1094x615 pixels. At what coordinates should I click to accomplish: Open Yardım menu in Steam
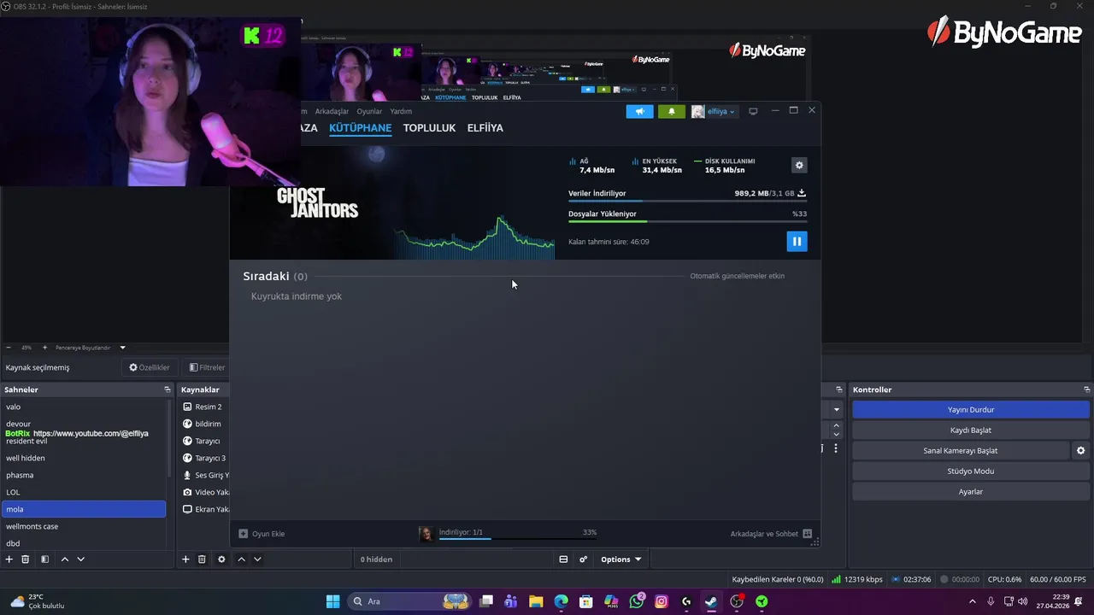pyautogui.click(x=401, y=111)
